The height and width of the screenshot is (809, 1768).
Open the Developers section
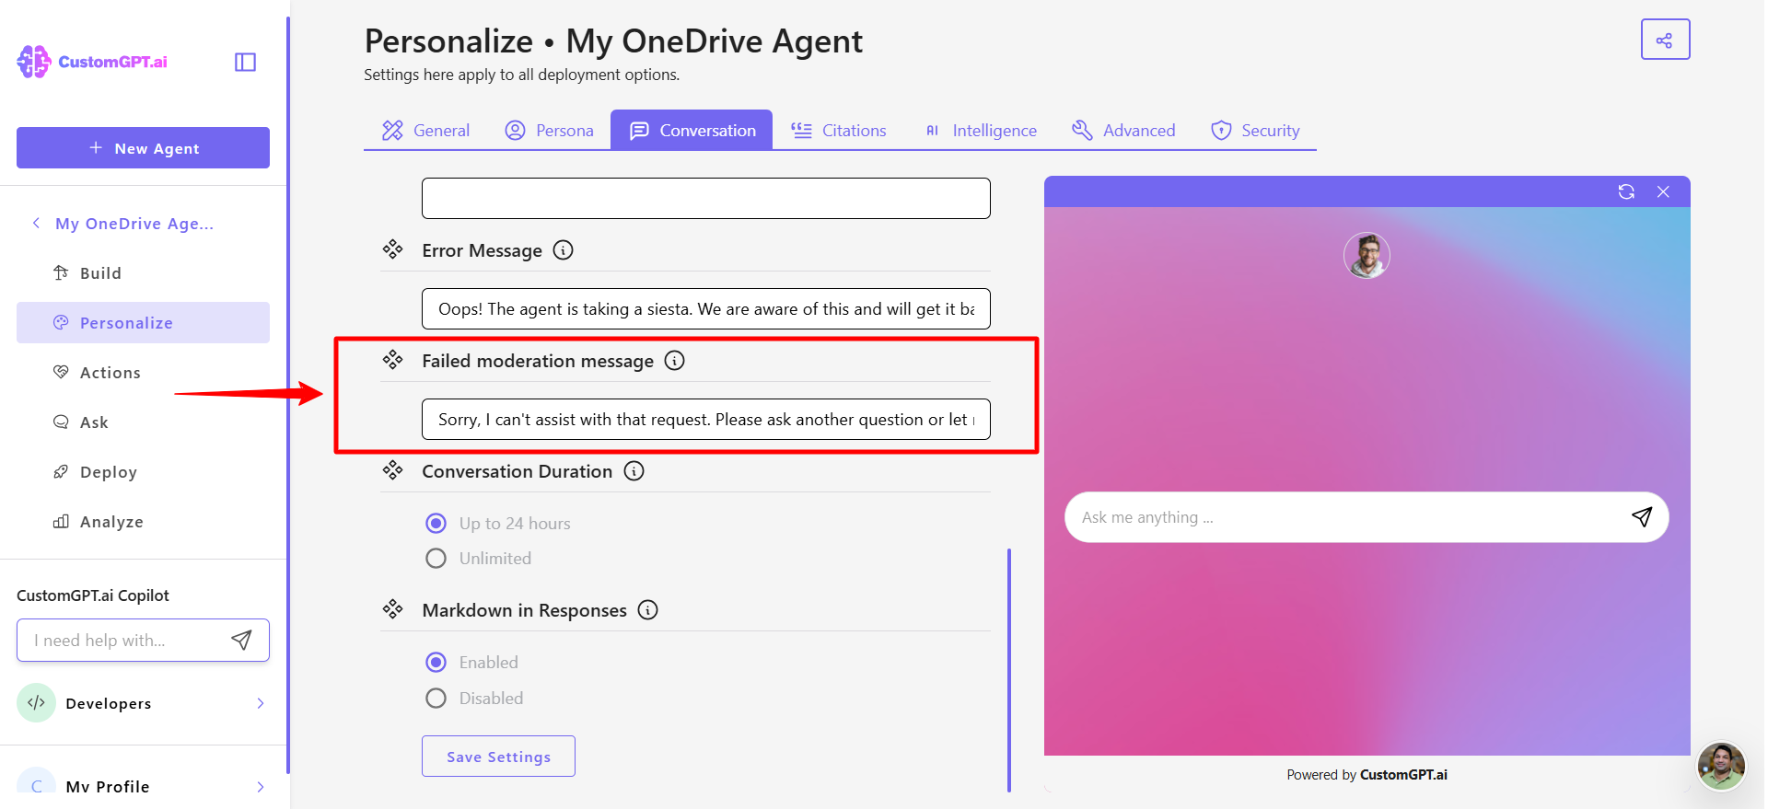143,703
